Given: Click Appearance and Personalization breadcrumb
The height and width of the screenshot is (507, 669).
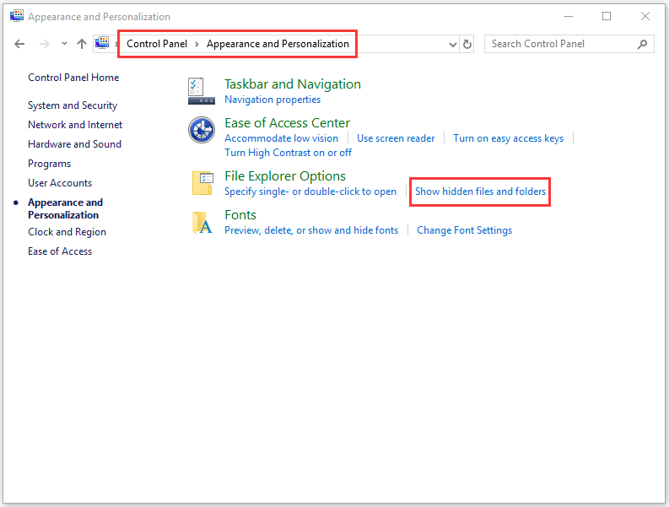Looking at the screenshot, I should (x=278, y=44).
